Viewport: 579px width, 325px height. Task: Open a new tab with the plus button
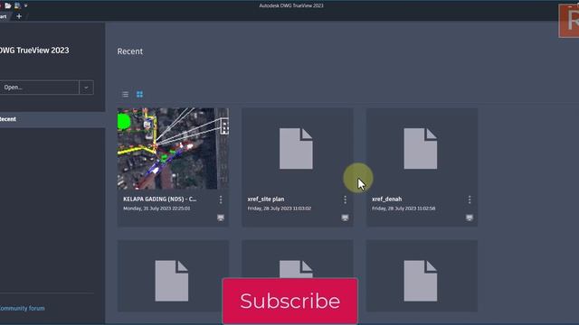[19, 16]
